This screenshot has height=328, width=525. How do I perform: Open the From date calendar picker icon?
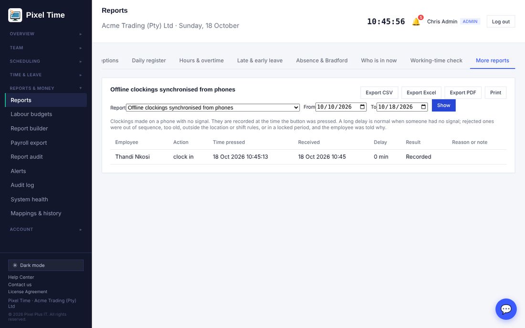pyautogui.click(x=362, y=107)
